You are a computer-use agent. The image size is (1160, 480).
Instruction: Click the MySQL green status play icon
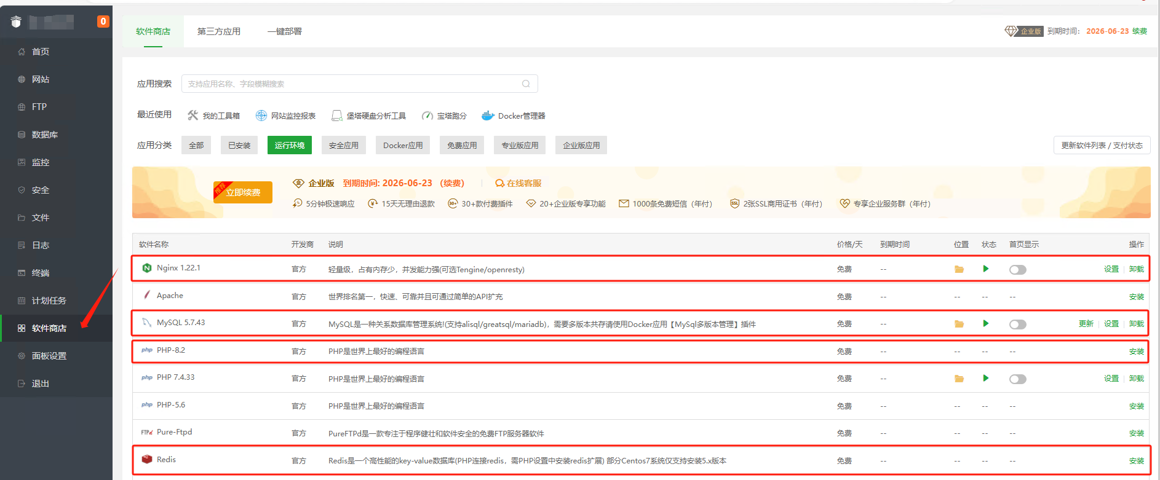click(x=986, y=323)
